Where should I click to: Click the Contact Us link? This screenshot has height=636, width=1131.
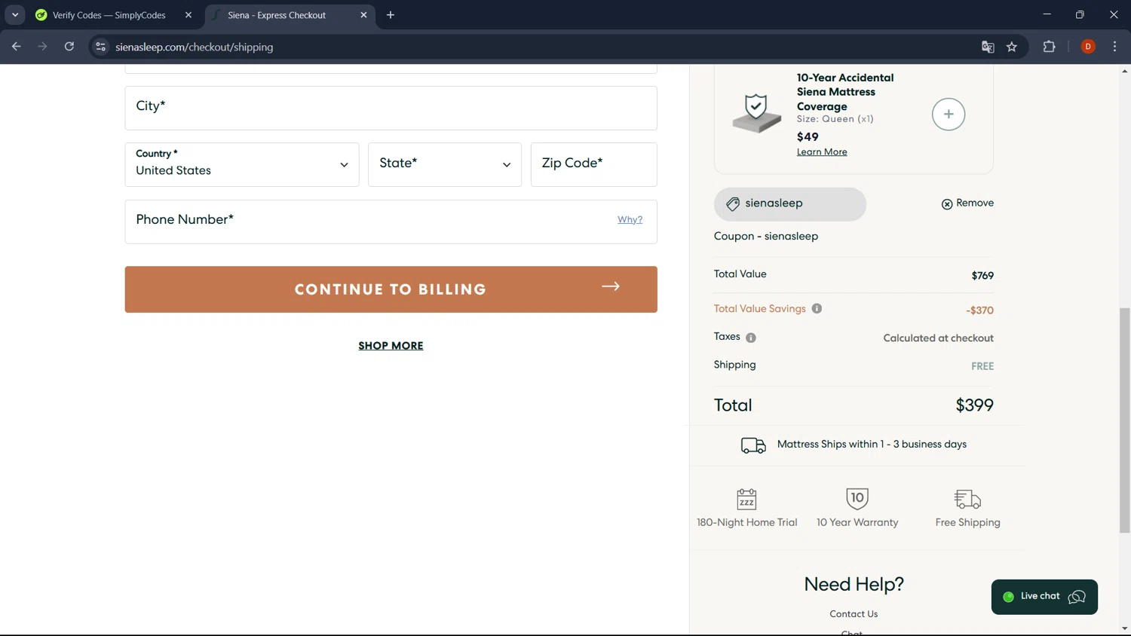(854, 614)
